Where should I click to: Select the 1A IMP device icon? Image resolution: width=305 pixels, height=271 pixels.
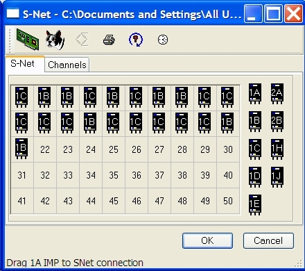tap(255, 94)
